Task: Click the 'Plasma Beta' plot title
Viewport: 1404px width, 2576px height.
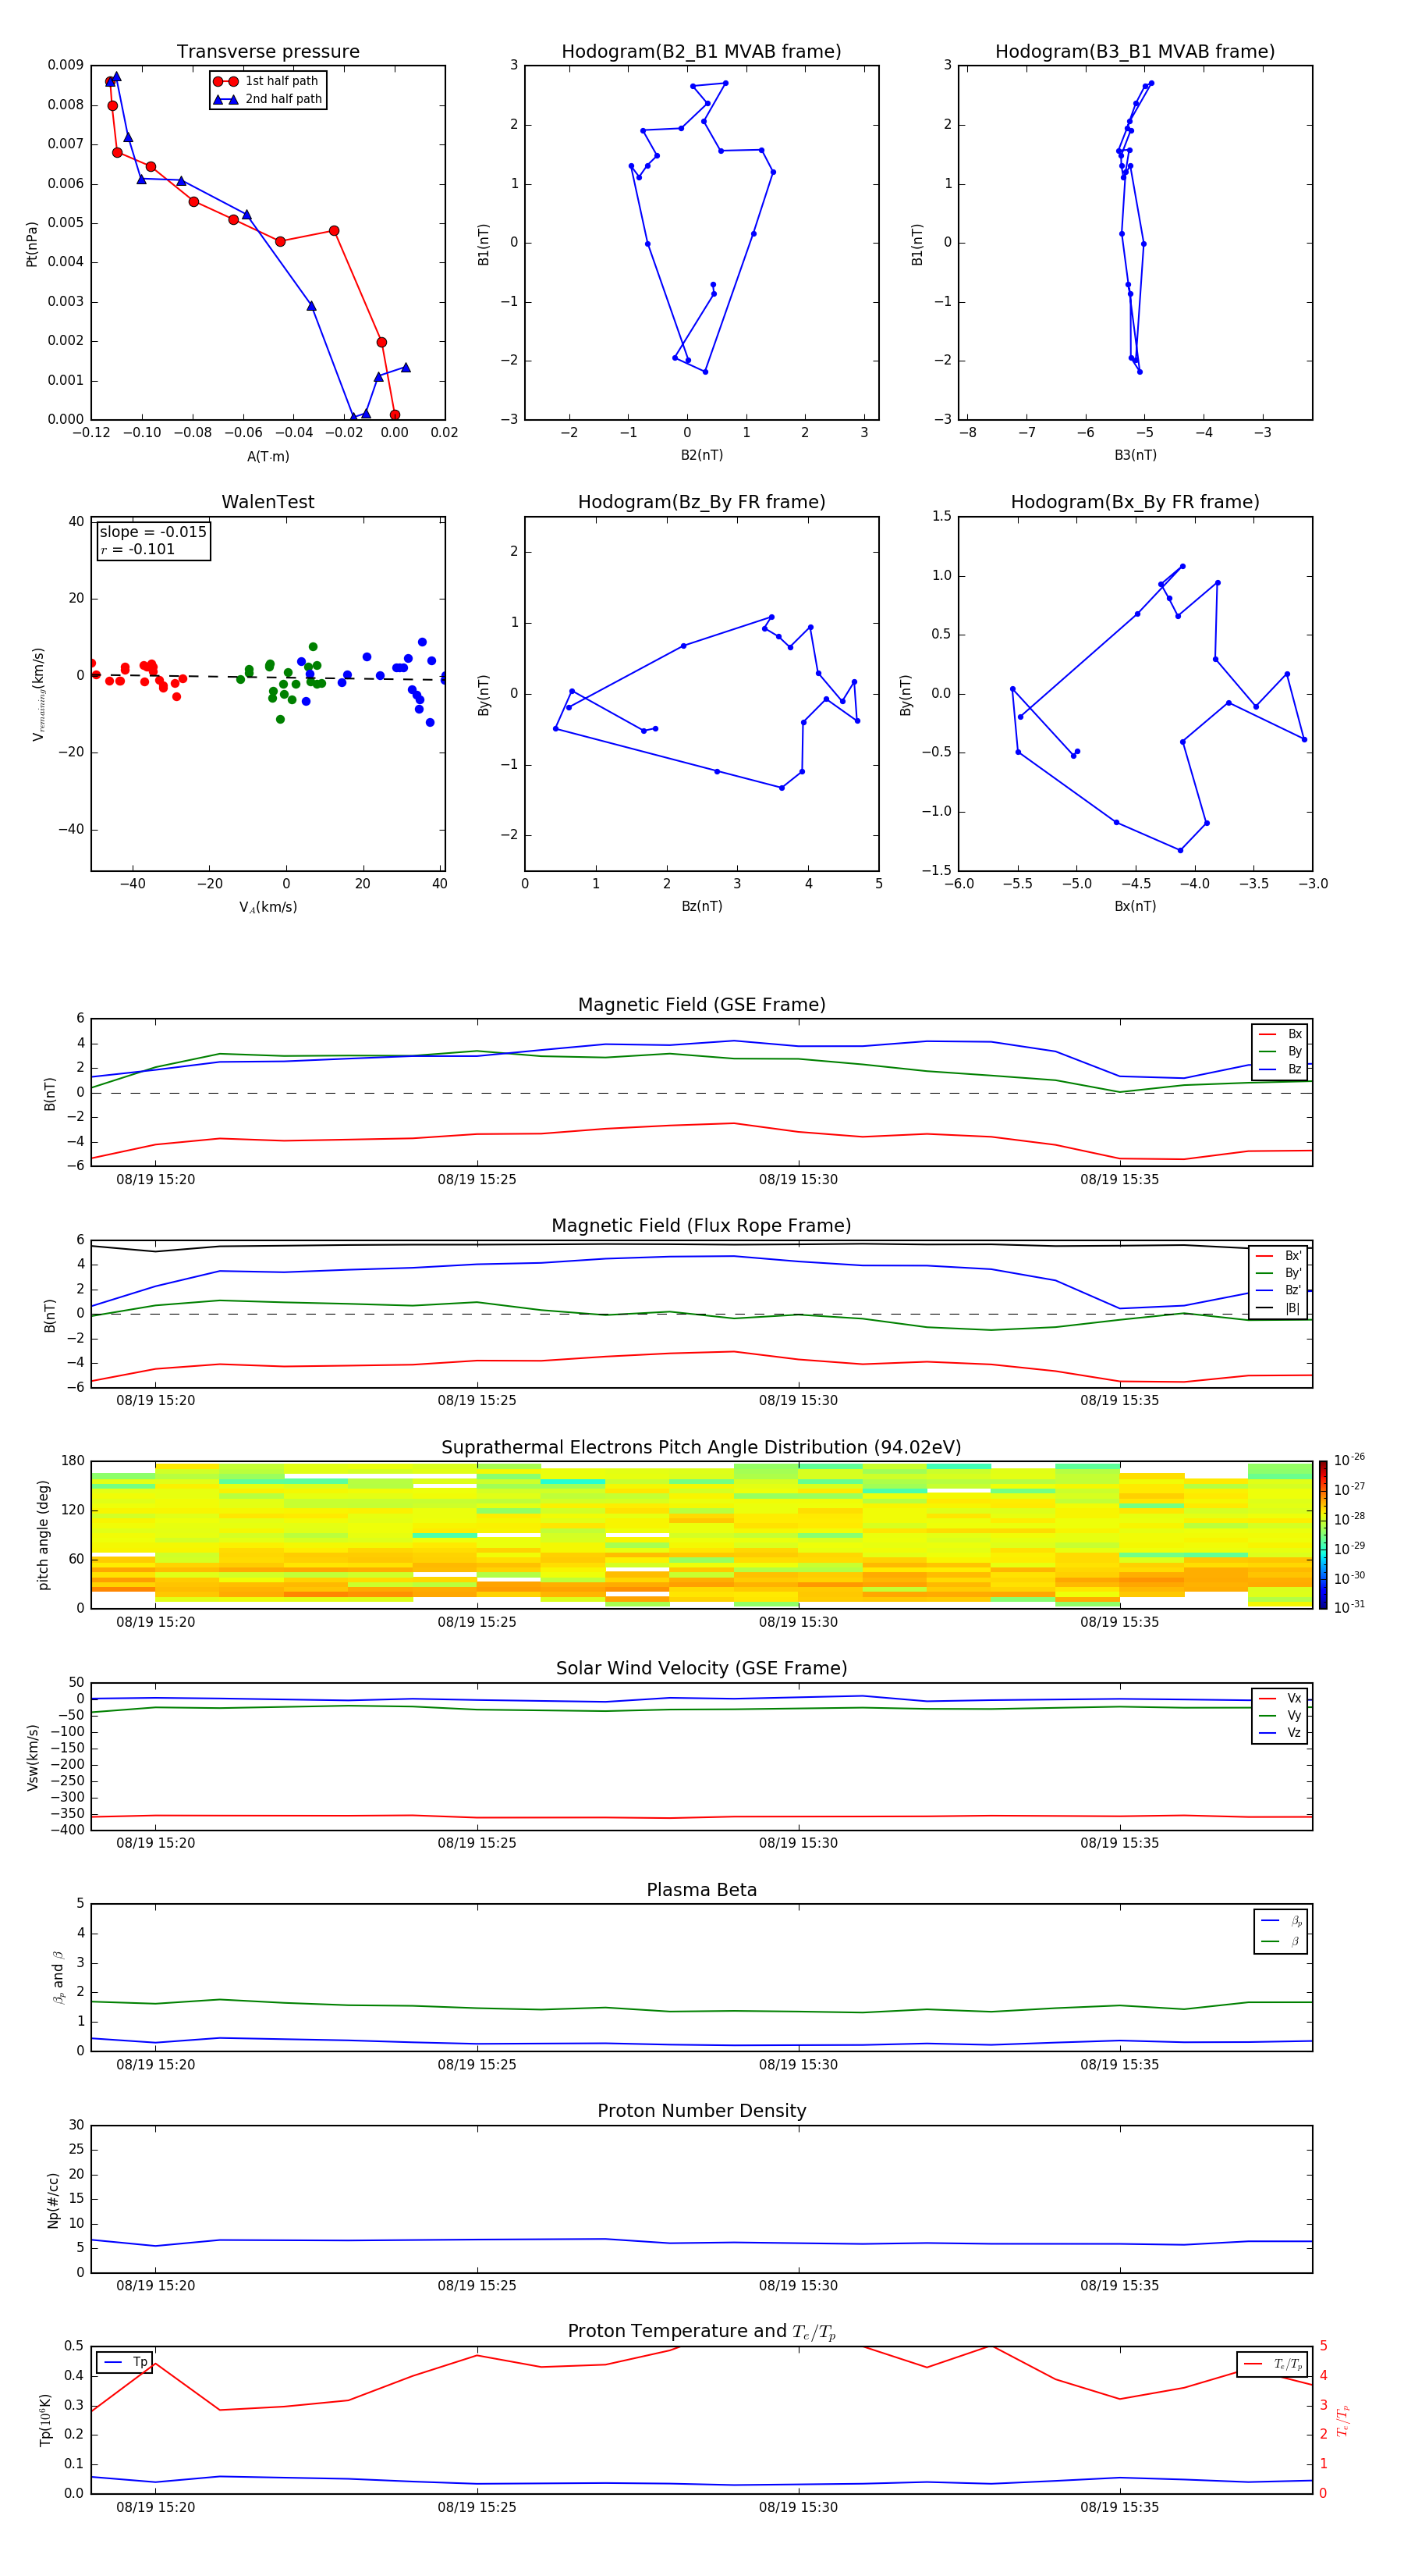Action: (x=701, y=1890)
